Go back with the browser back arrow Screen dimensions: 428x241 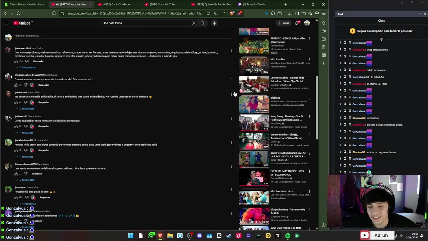coord(5,13)
